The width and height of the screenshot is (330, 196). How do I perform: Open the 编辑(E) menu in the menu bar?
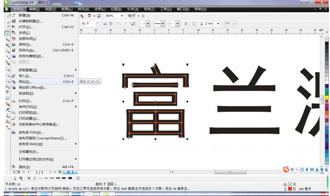(x=34, y=9)
